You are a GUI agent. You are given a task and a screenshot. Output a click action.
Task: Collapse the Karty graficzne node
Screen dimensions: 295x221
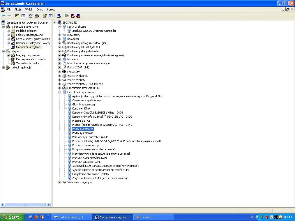tap(59, 27)
